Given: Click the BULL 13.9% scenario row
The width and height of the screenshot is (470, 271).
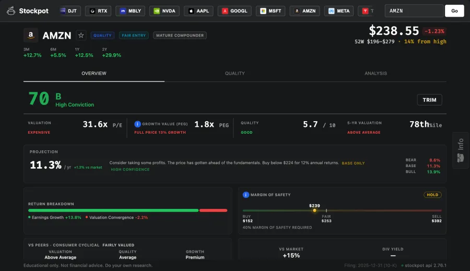Looking at the screenshot, I should pyautogui.click(x=422, y=172).
